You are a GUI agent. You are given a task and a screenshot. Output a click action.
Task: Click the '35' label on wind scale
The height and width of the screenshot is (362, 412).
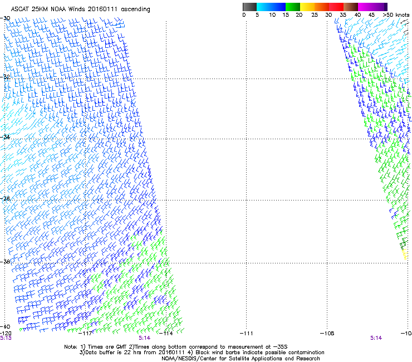pyautogui.click(x=343, y=15)
